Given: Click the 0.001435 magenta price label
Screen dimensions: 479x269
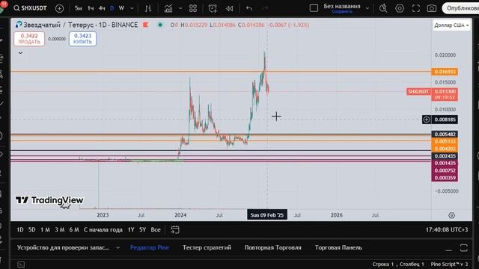Looking at the screenshot, I should tap(445, 163).
